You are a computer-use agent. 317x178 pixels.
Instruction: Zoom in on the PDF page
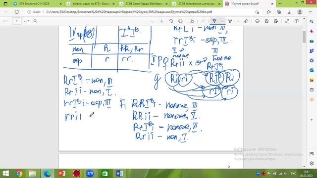click(x=161, y=21)
